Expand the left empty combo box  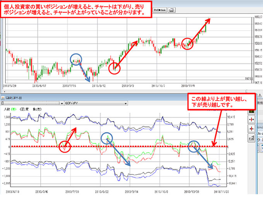[x=62, y=104]
